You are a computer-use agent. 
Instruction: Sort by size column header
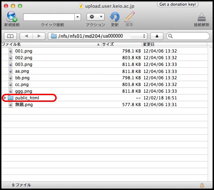tap(121, 44)
